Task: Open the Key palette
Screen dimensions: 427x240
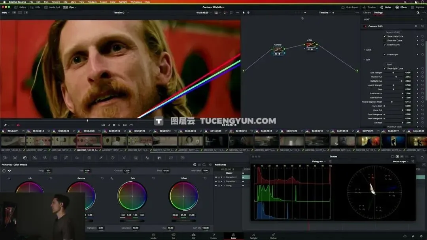Action: [x=159, y=157]
